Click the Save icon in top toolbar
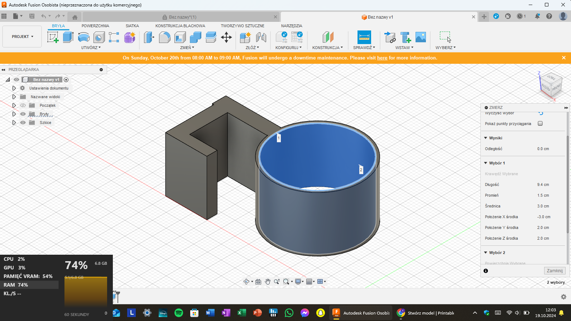 32,16
